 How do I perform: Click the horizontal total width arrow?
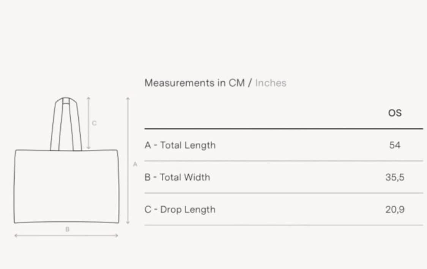pyautogui.click(x=66, y=236)
